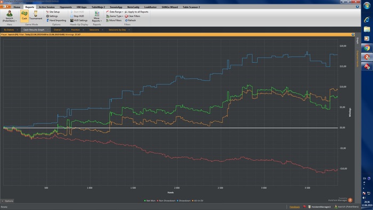This screenshot has height=210, width=373.
Task: Click the ribbon help icon
Action: point(358,6)
